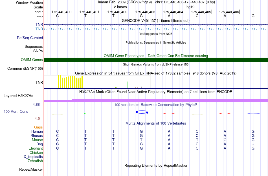Click the Common dbSNP(155) label
Viewport: 268px width, 176px height.
[25, 69]
